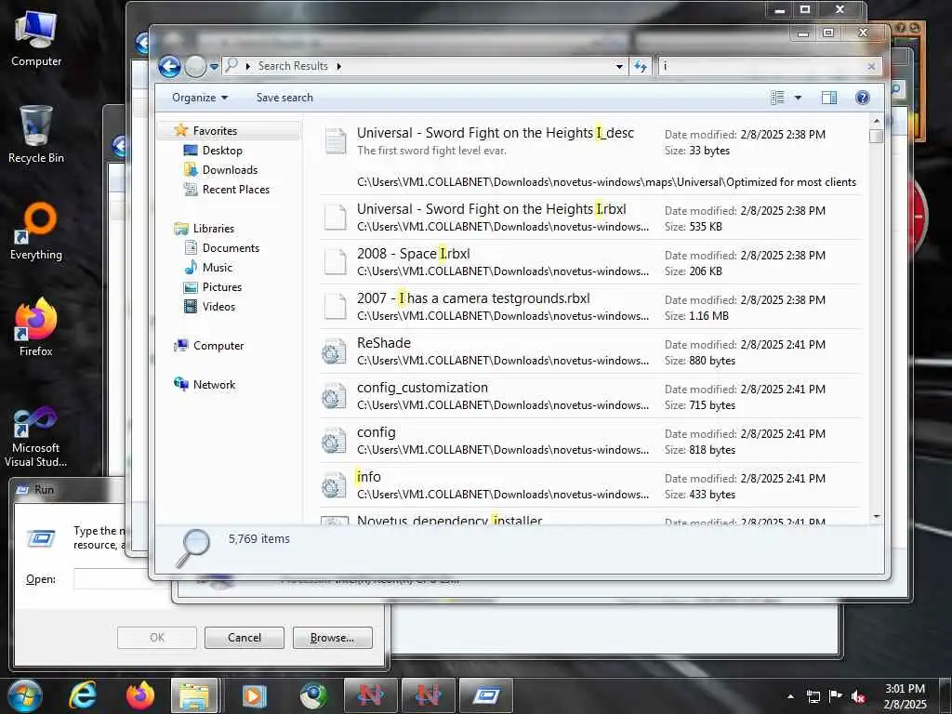Change the view with the views icon
This screenshot has height=714, width=952.
tap(778, 98)
